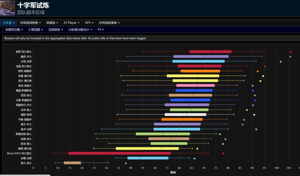
Task: Click the light blue 火焰 法师 box bar
Action: [199, 61]
